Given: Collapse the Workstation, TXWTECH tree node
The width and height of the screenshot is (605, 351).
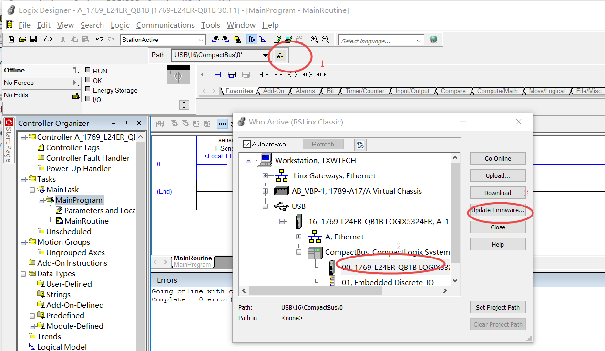Looking at the screenshot, I should [x=248, y=161].
